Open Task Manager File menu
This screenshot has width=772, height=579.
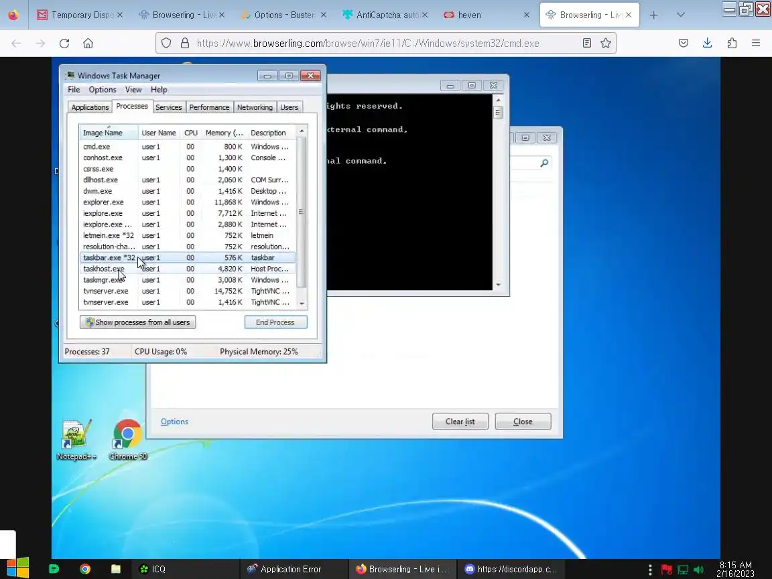pyautogui.click(x=74, y=90)
